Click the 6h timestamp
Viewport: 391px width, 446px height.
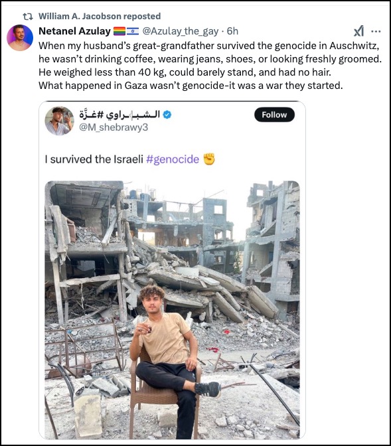(232, 31)
